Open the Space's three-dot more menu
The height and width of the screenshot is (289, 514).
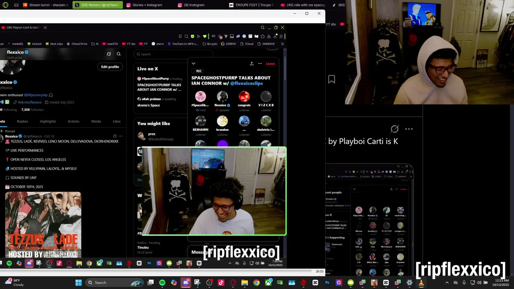tap(260, 63)
